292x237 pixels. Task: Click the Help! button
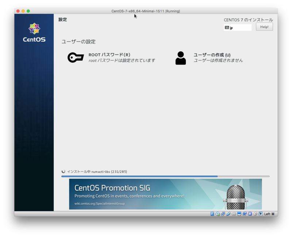click(x=264, y=27)
